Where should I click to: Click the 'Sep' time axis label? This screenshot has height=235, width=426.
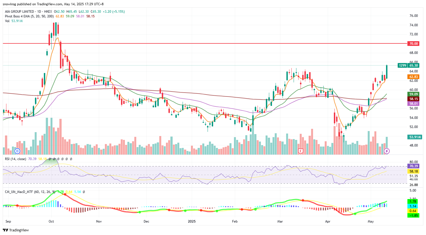tap(8, 221)
